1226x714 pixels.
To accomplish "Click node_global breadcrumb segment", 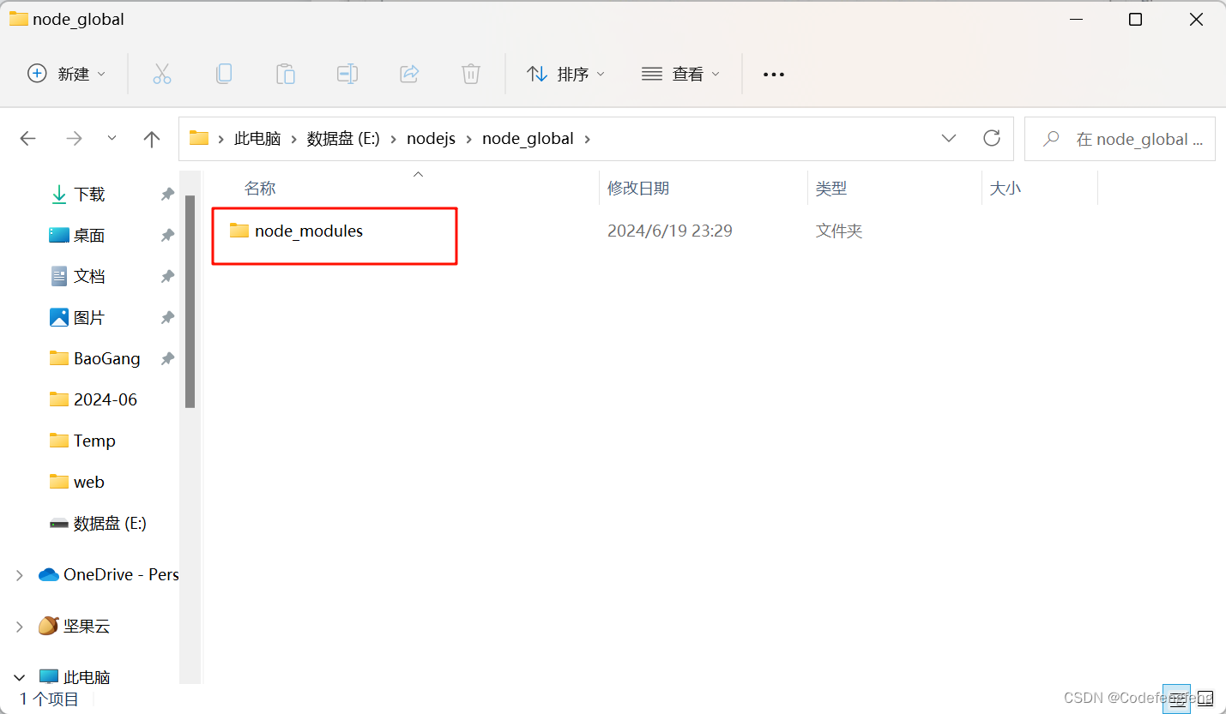I will point(528,139).
